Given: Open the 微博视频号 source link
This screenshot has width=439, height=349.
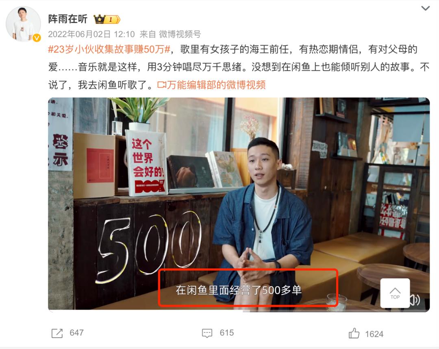Looking at the screenshot, I should tap(180, 34).
